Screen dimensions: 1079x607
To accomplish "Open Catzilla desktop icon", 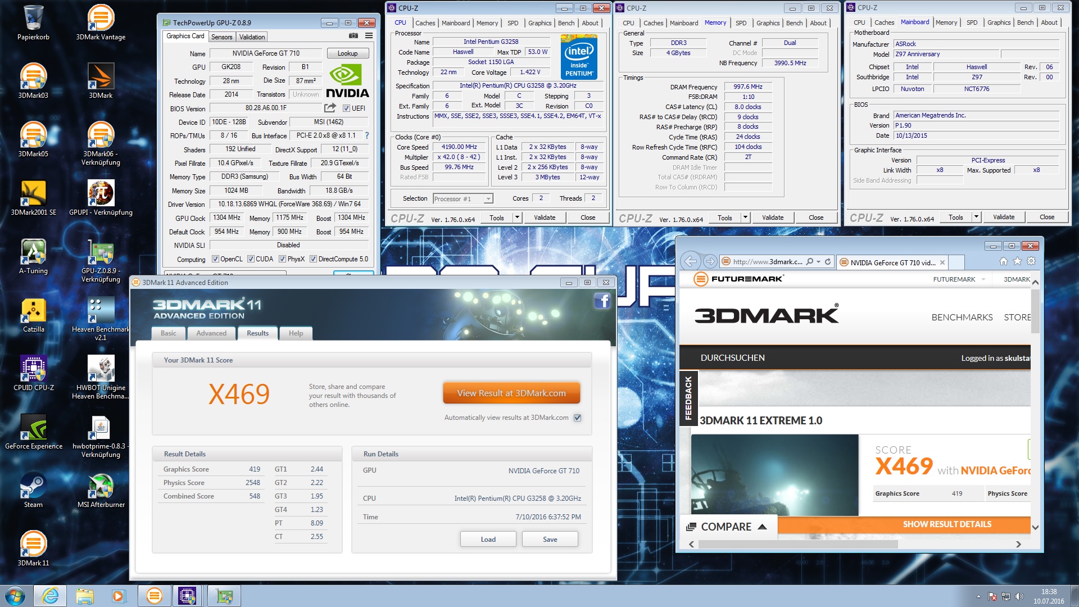I will pos(33,315).
